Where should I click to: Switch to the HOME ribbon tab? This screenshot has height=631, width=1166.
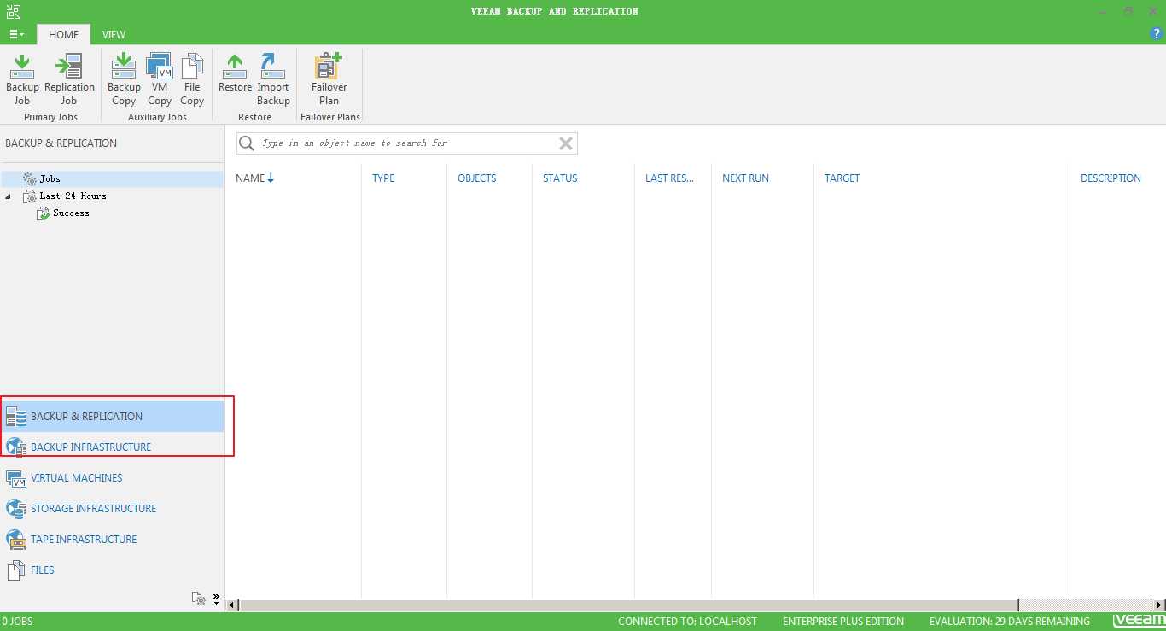point(64,35)
